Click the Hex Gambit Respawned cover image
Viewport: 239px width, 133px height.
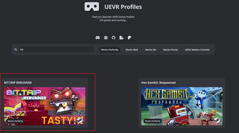182,106
